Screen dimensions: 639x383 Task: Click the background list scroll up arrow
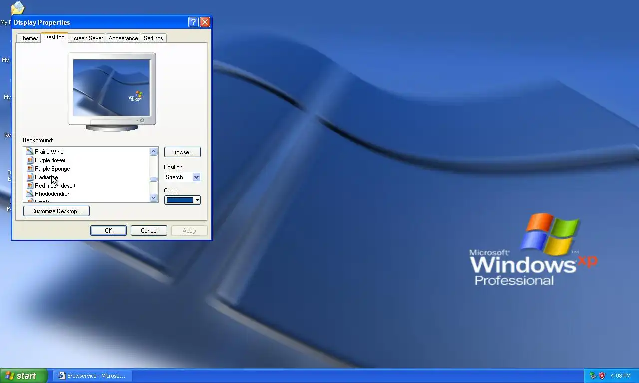[x=154, y=151]
